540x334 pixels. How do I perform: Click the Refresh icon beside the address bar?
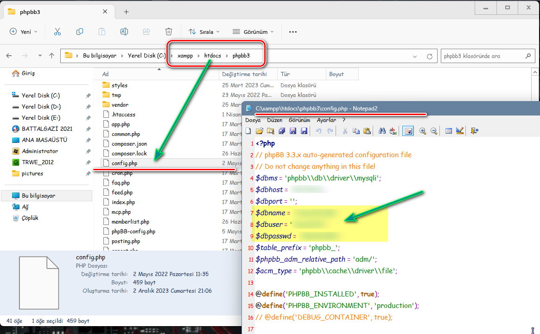(x=430, y=56)
